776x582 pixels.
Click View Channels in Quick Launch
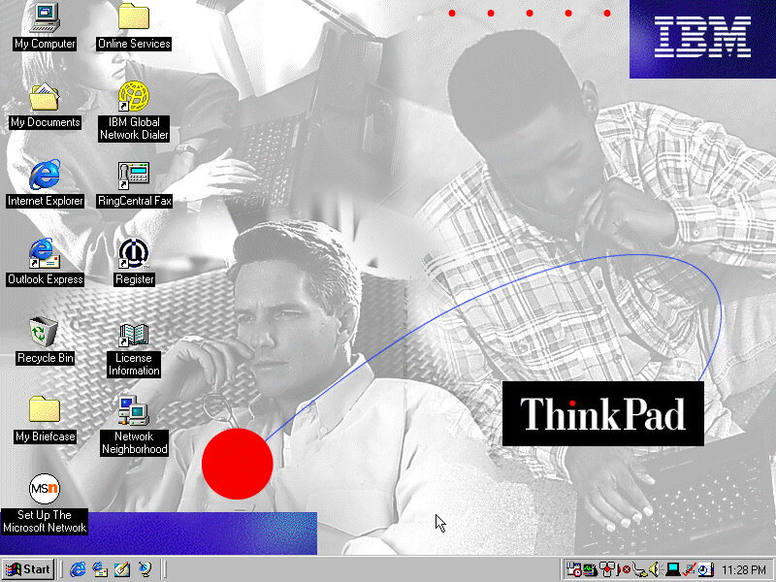click(145, 569)
